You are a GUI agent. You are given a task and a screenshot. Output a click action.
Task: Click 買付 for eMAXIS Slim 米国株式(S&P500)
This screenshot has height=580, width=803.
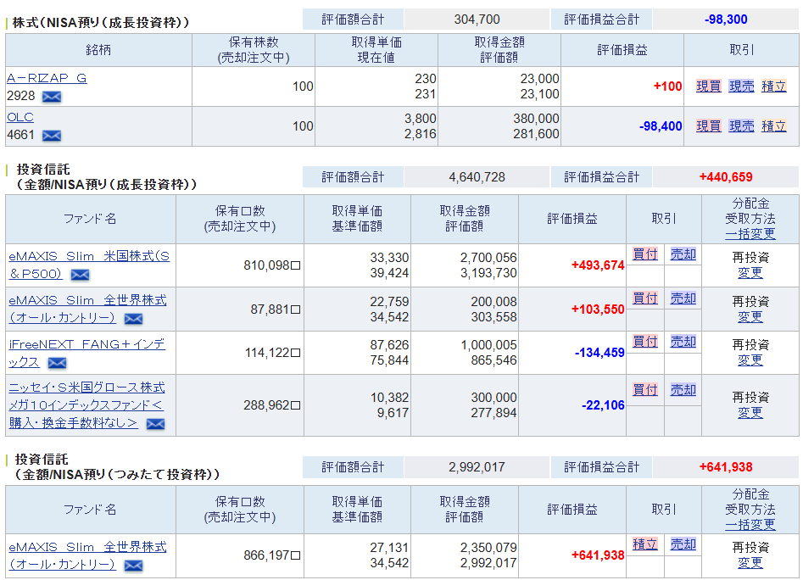click(644, 254)
